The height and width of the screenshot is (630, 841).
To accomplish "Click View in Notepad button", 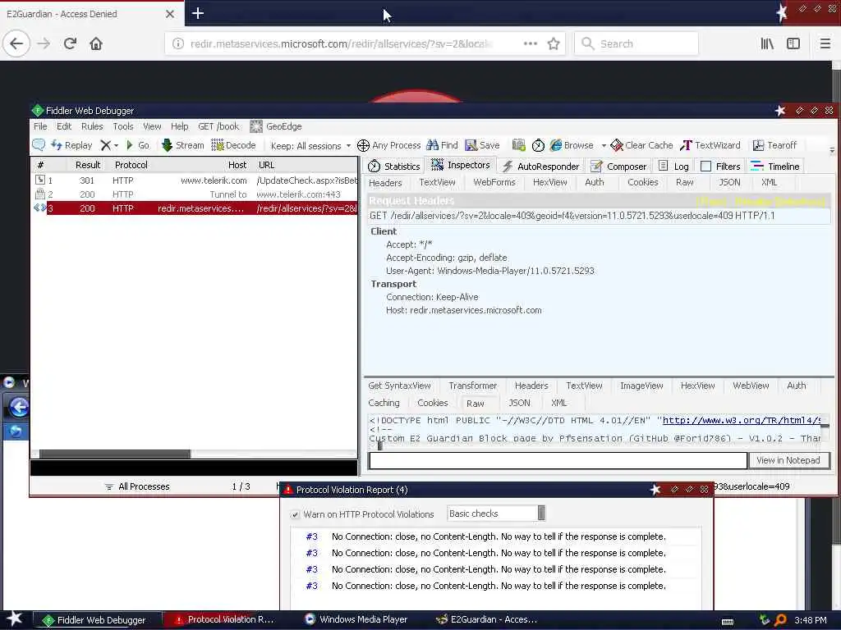I will (788, 460).
